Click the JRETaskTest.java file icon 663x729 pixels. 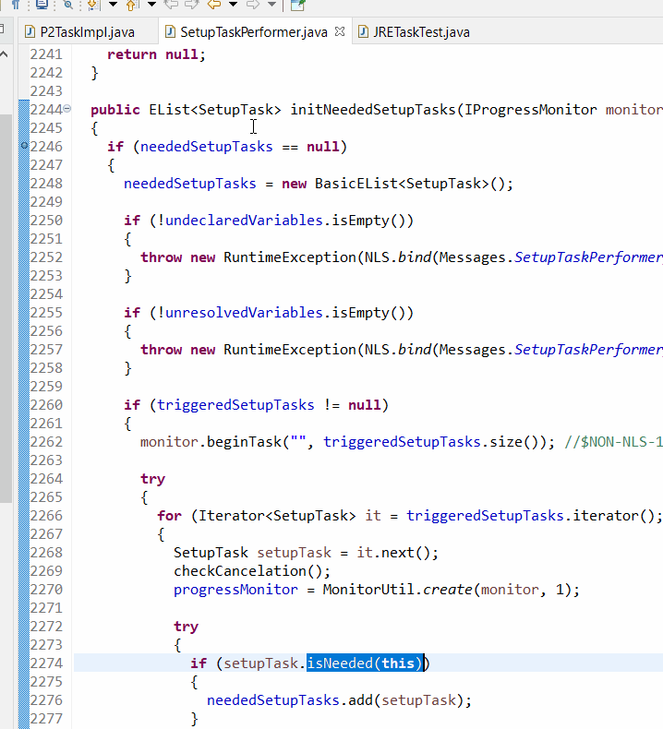[363, 31]
